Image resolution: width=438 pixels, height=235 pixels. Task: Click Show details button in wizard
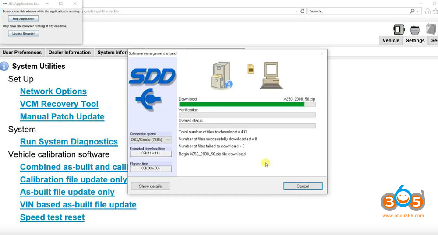point(150,186)
